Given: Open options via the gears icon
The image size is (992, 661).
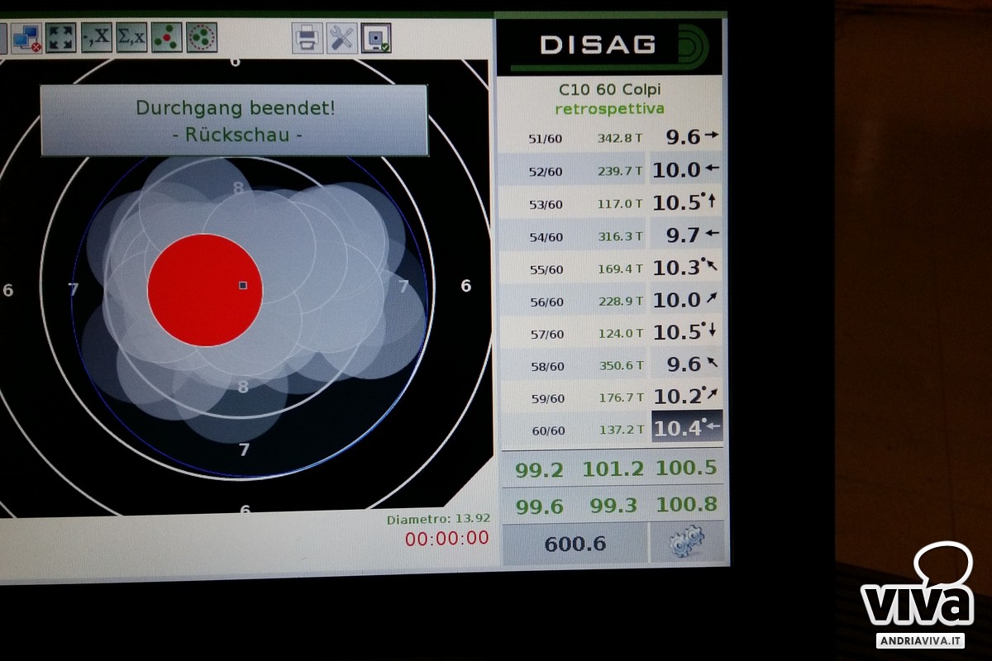Looking at the screenshot, I should click(x=686, y=542).
